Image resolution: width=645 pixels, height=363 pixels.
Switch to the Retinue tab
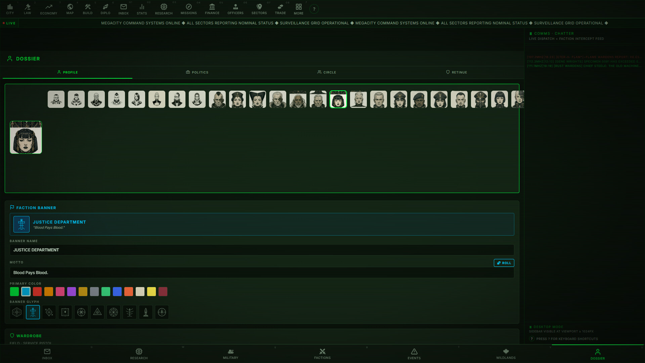click(x=457, y=72)
